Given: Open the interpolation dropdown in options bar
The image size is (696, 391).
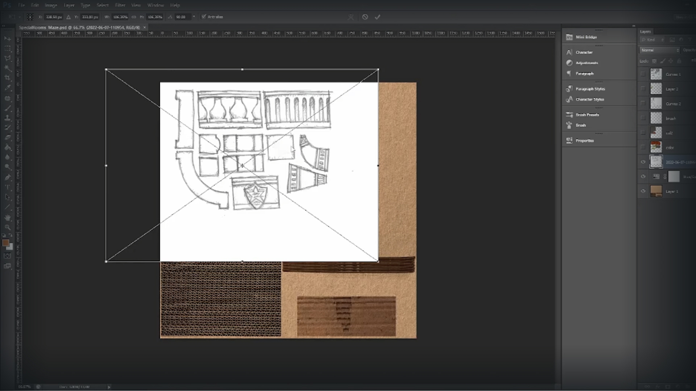Looking at the screenshot, I should 194,17.
